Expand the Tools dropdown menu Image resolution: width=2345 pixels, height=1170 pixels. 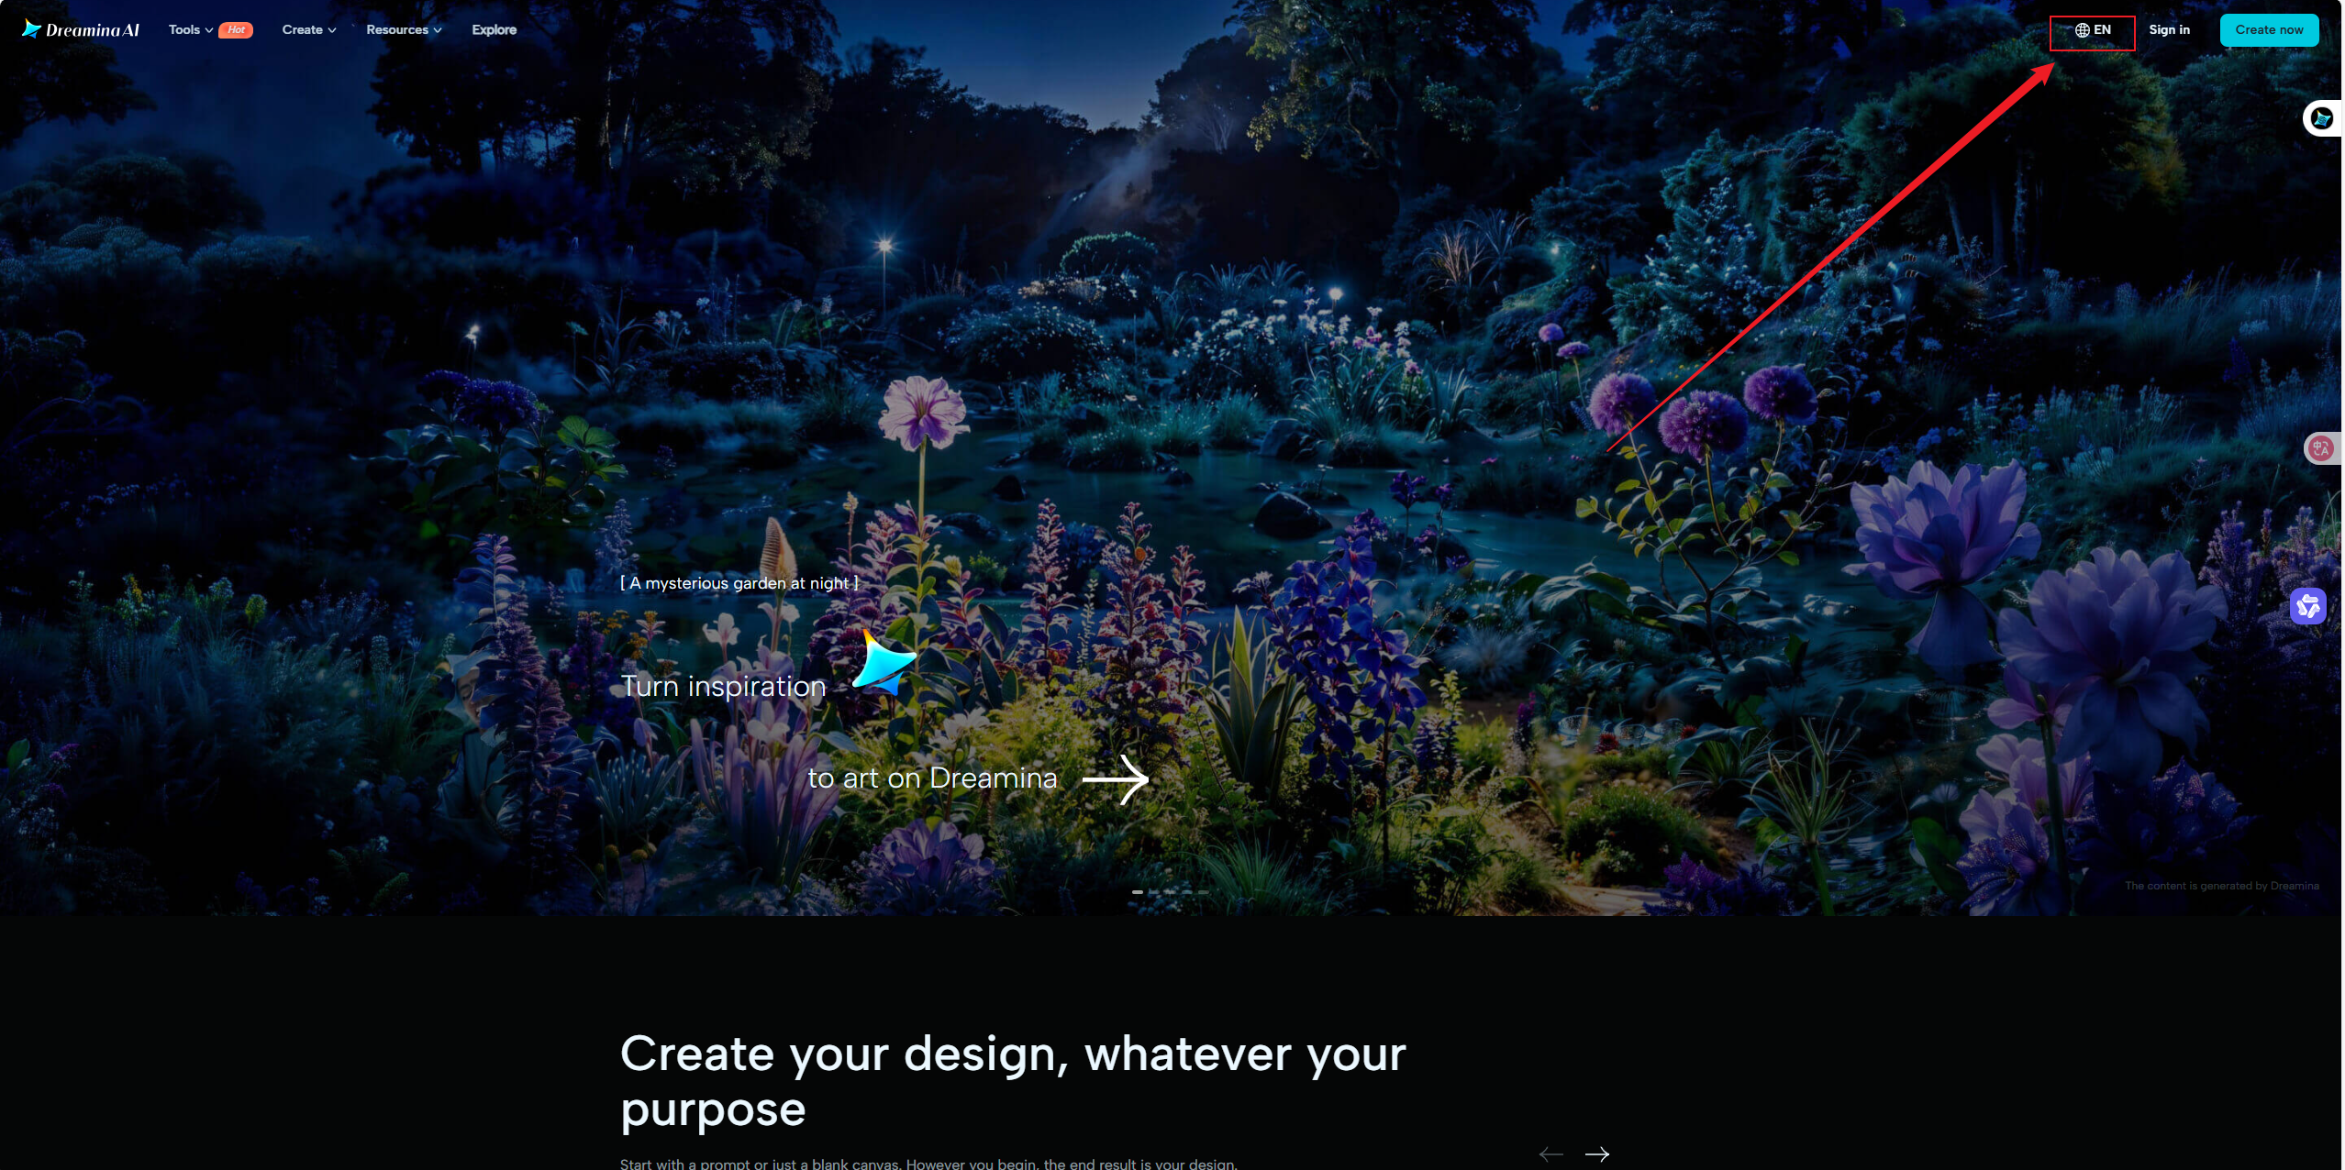(190, 30)
